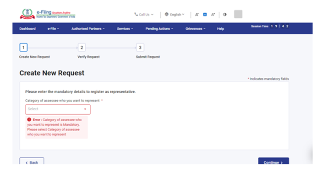Open the Grievances menu
The width and height of the screenshot is (322, 187).
tap(196, 29)
